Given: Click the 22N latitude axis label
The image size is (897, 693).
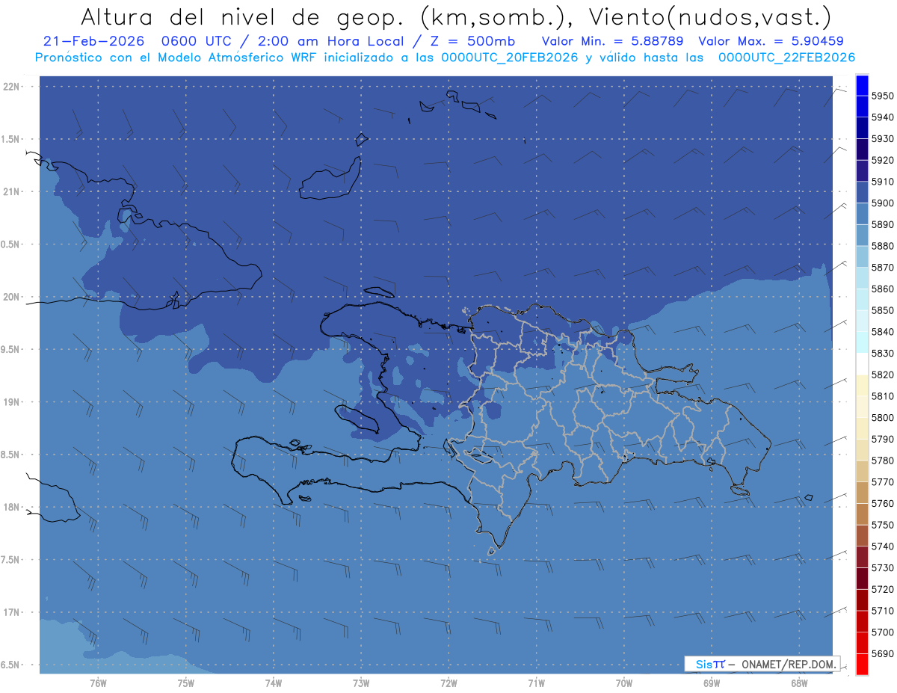Looking at the screenshot, I should tap(11, 86).
